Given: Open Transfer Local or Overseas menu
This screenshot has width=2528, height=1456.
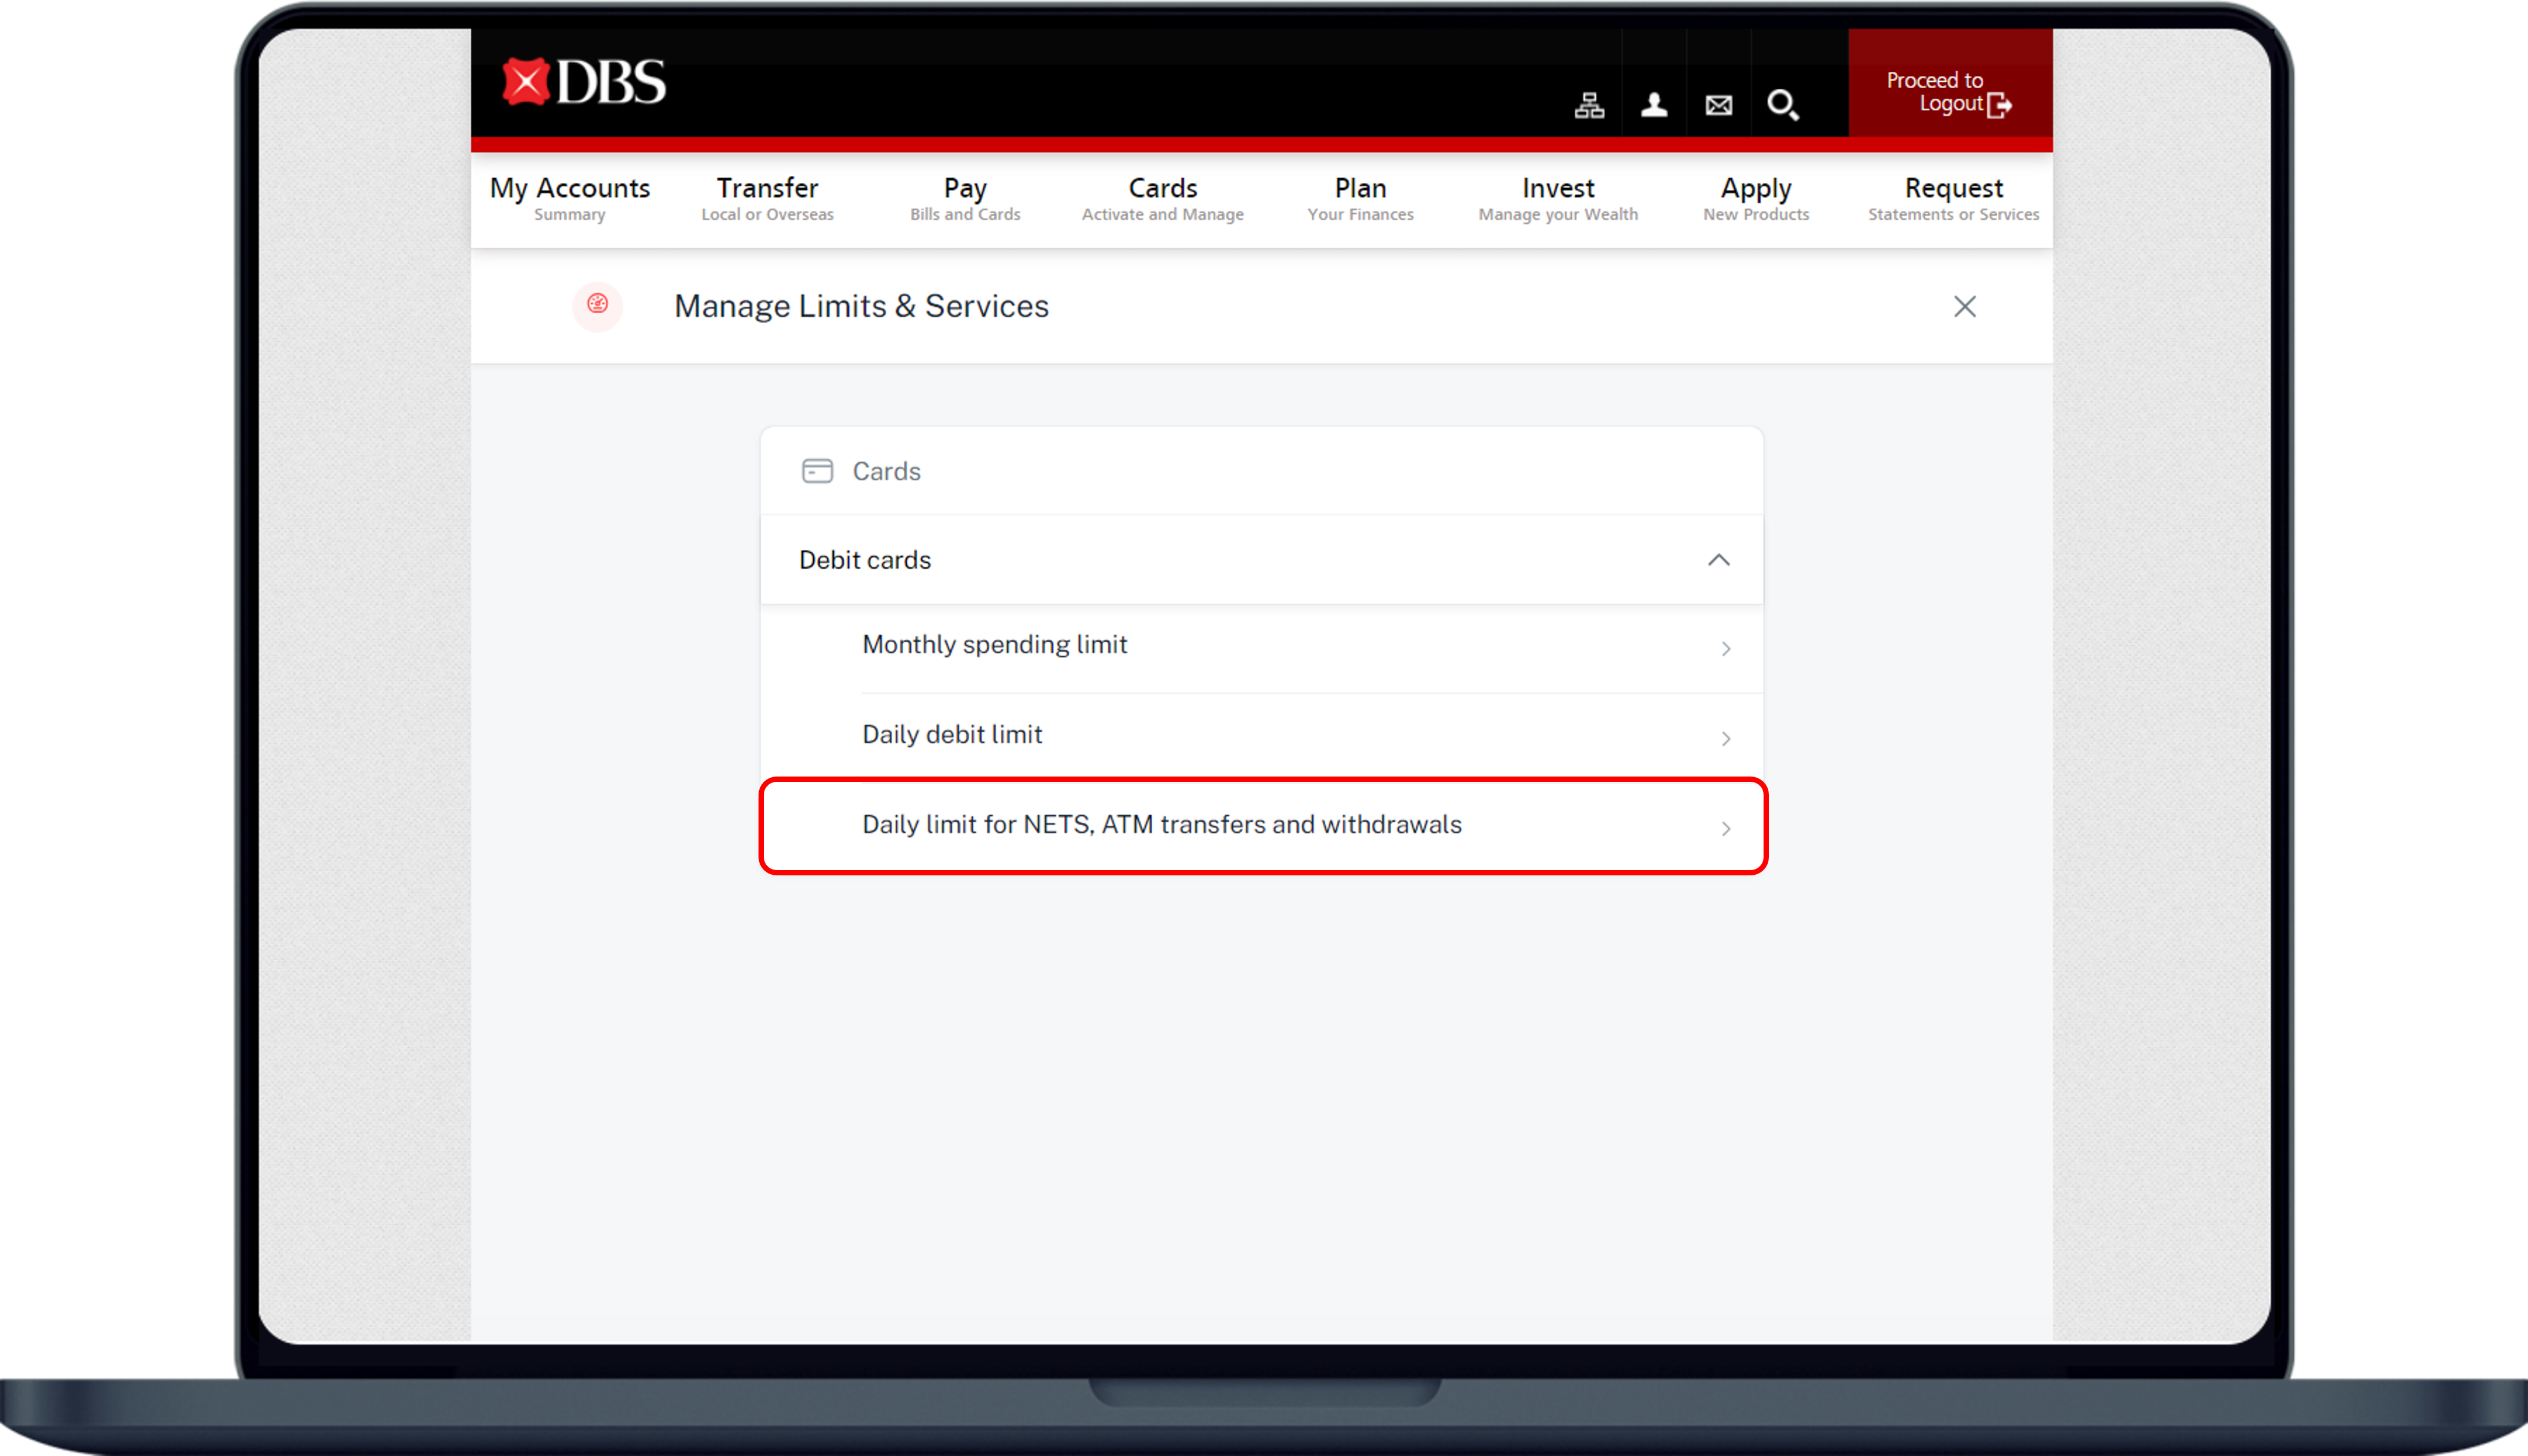Looking at the screenshot, I should [767, 198].
